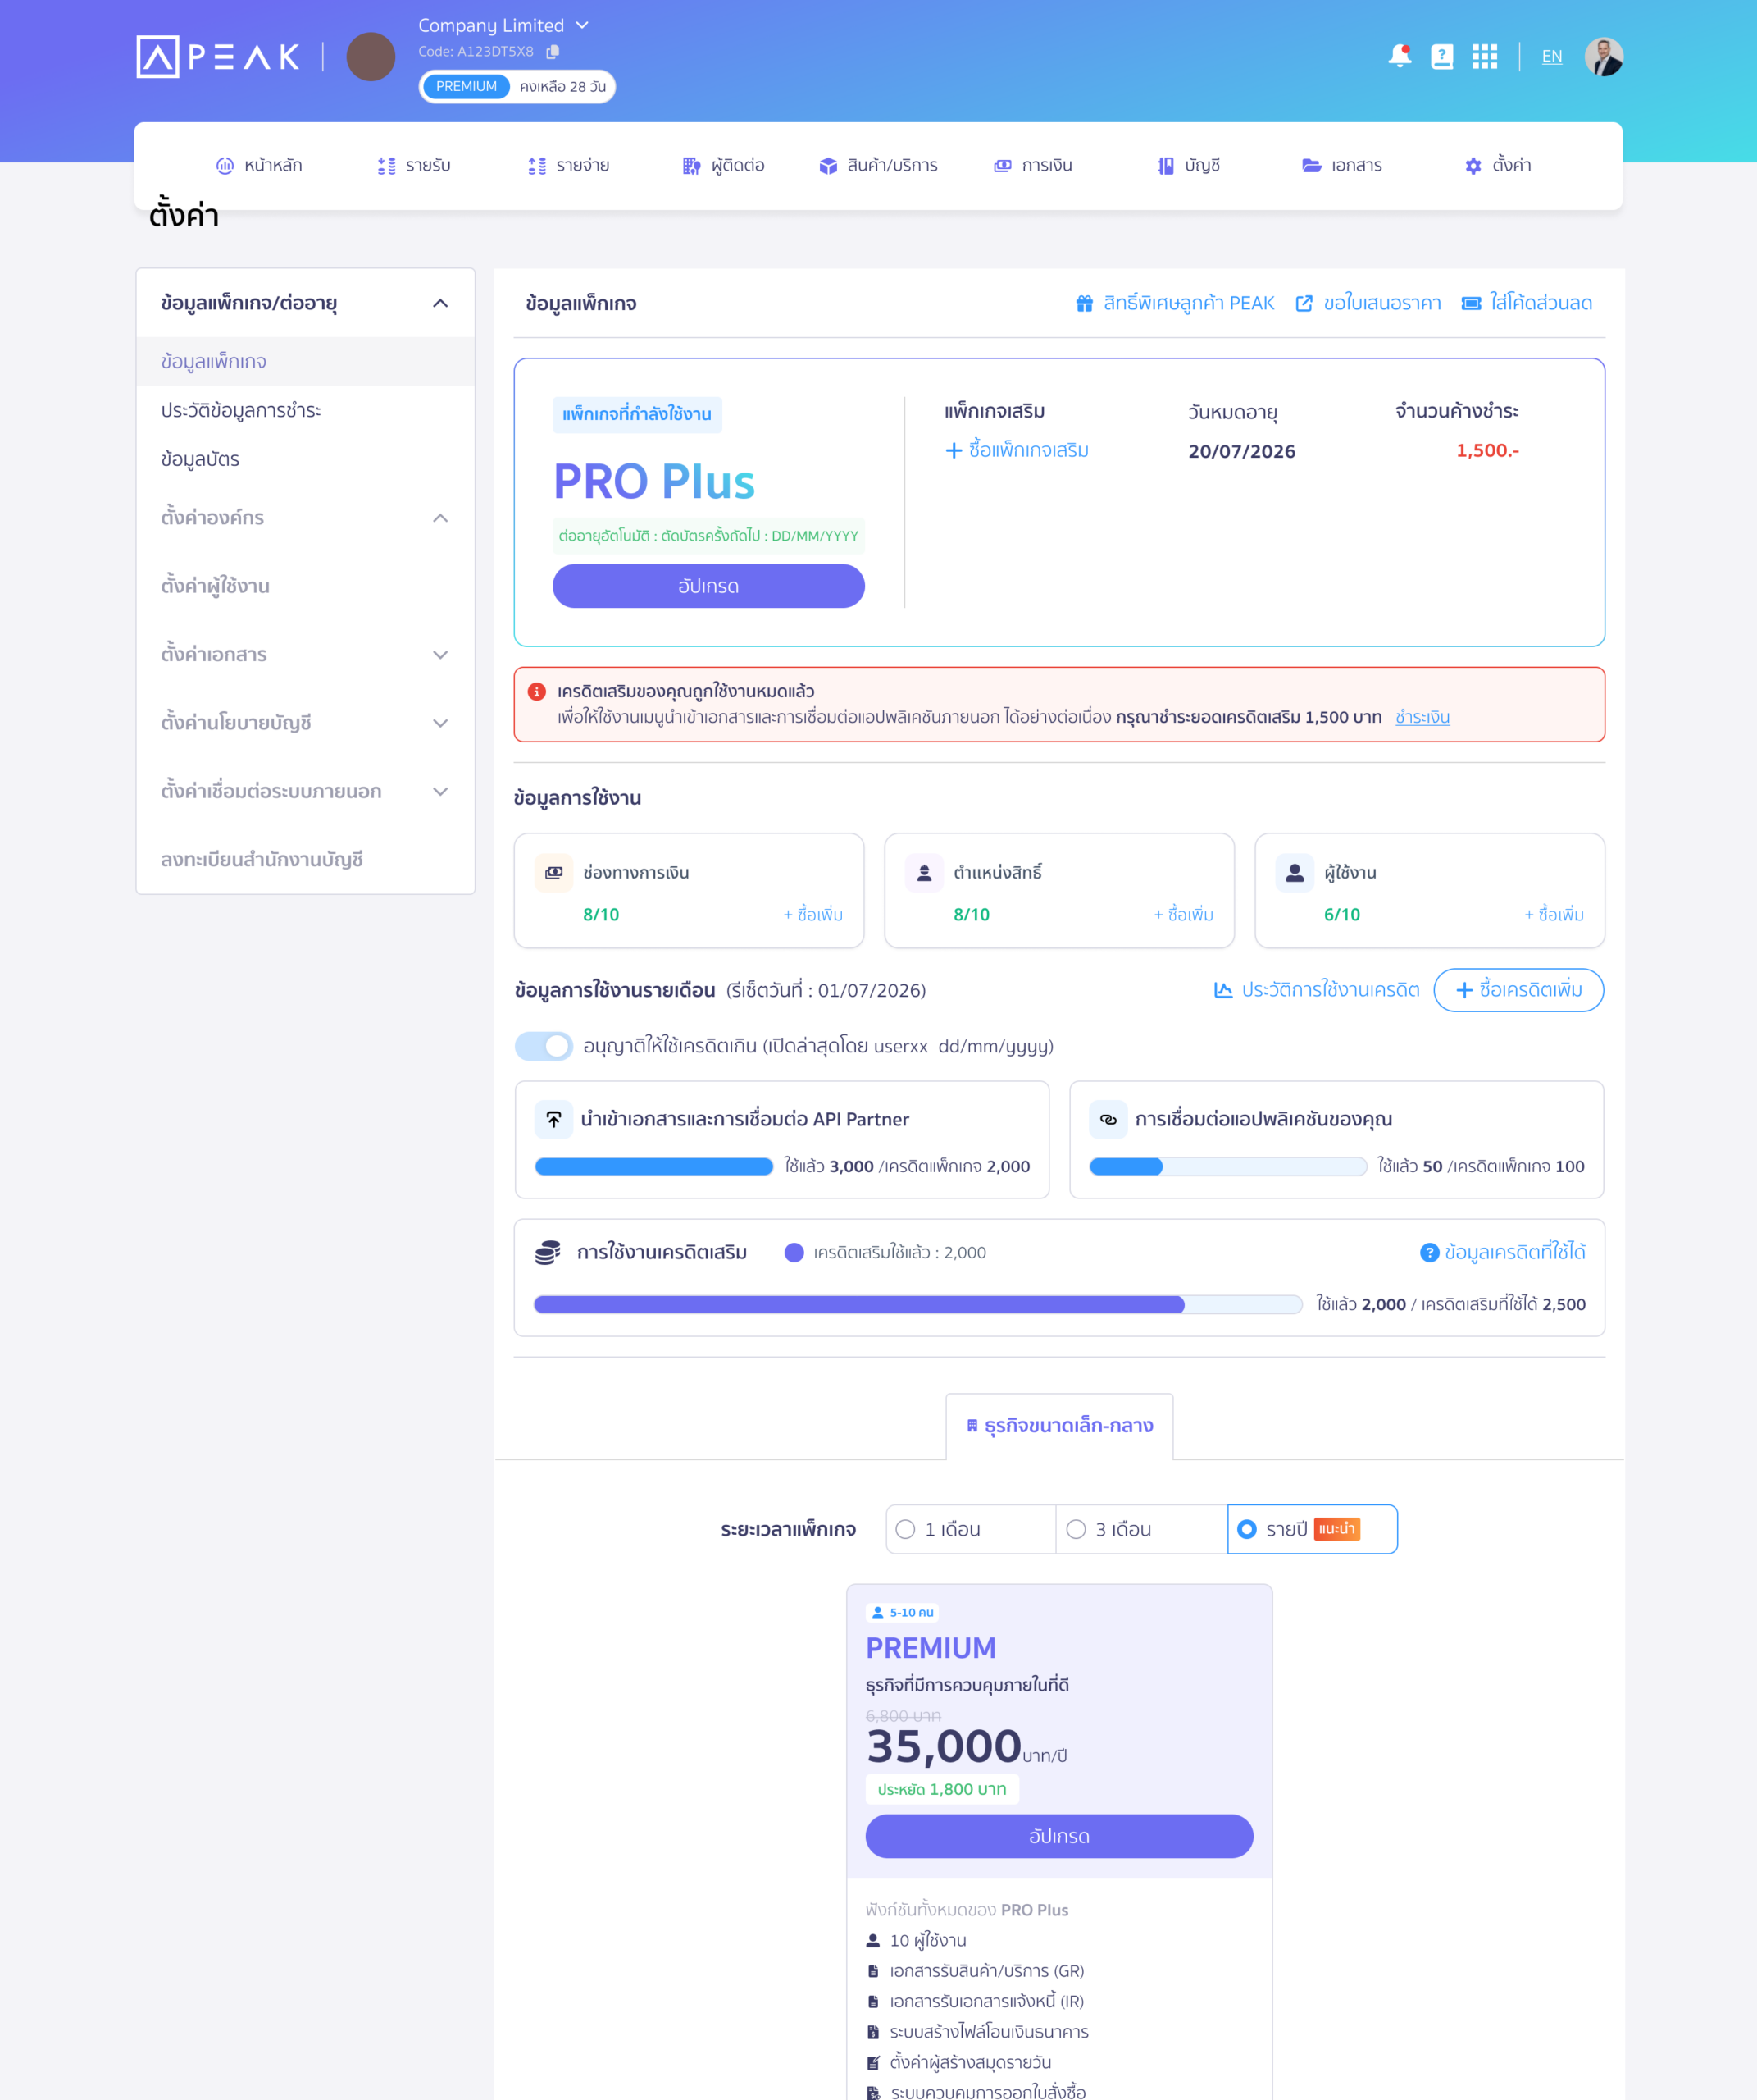Open the help guide book icon
This screenshot has width=1757, height=2100.
click(1441, 56)
